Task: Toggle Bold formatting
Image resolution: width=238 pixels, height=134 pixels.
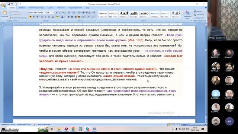Action: coord(30,17)
